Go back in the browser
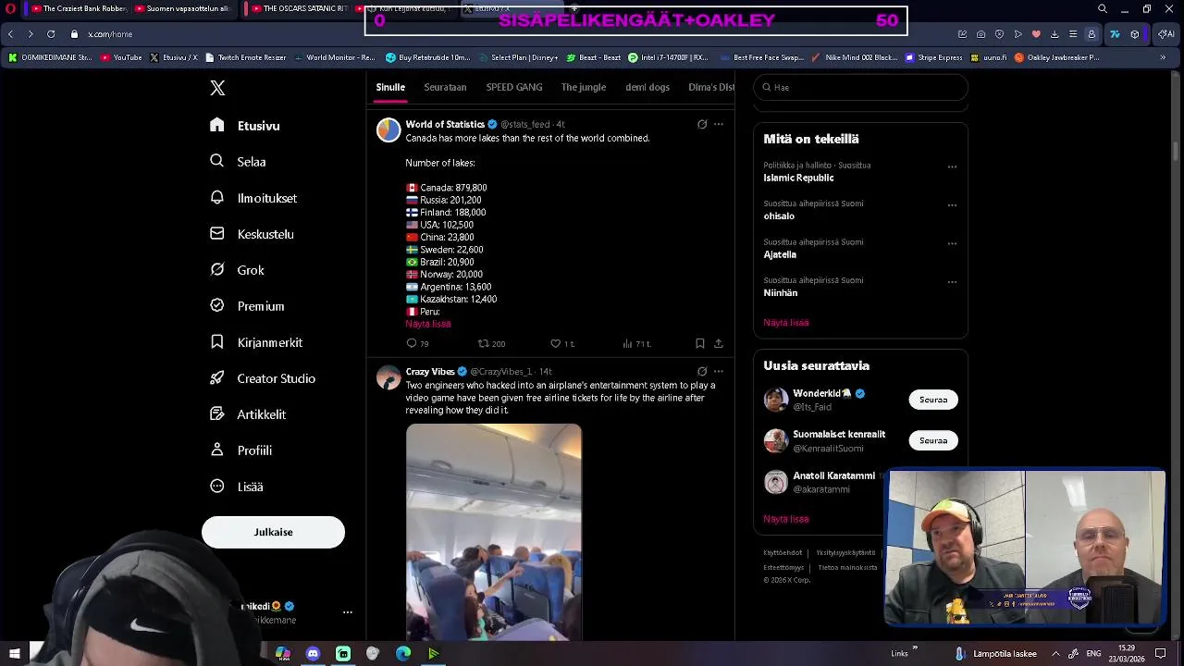The image size is (1184, 666). pos(10,34)
